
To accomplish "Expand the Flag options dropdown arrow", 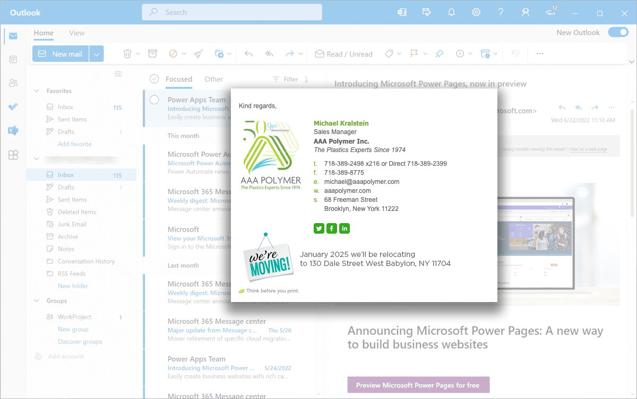I will [424, 54].
